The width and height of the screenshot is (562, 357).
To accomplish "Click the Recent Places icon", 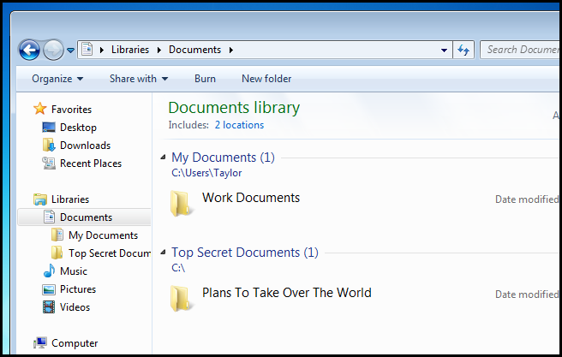I will pos(49,164).
